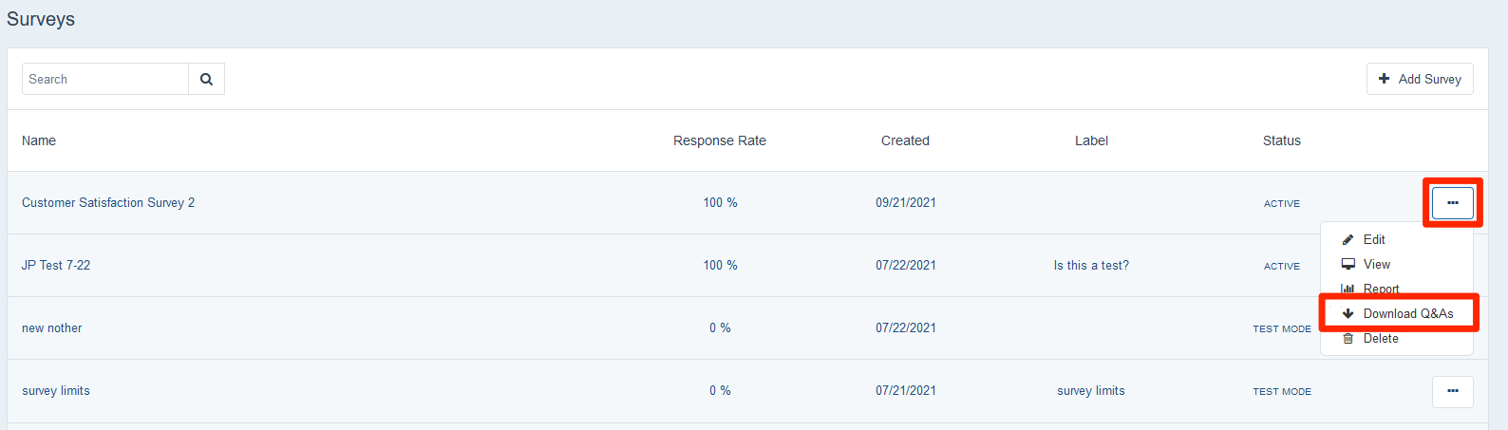Click the plus icon on Add Survey
Screen dimensions: 1508x430
click(x=1384, y=80)
